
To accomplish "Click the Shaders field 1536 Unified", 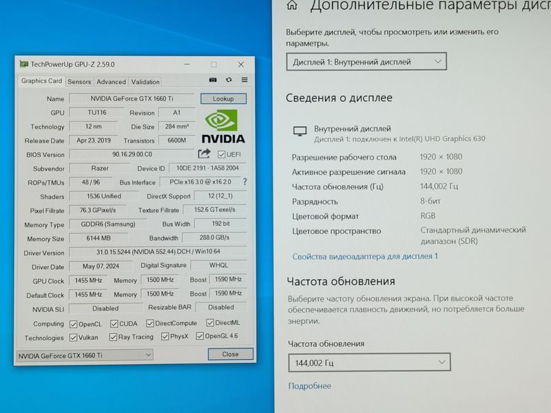I will (x=104, y=196).
